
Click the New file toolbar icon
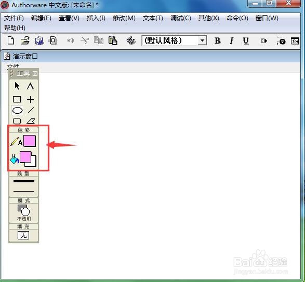pyautogui.click(x=11, y=41)
